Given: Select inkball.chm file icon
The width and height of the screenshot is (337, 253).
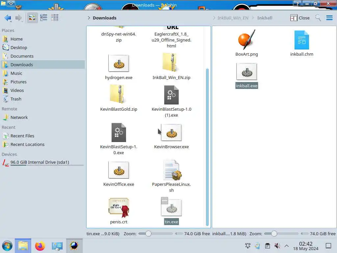Looking at the screenshot, I should [301, 40].
